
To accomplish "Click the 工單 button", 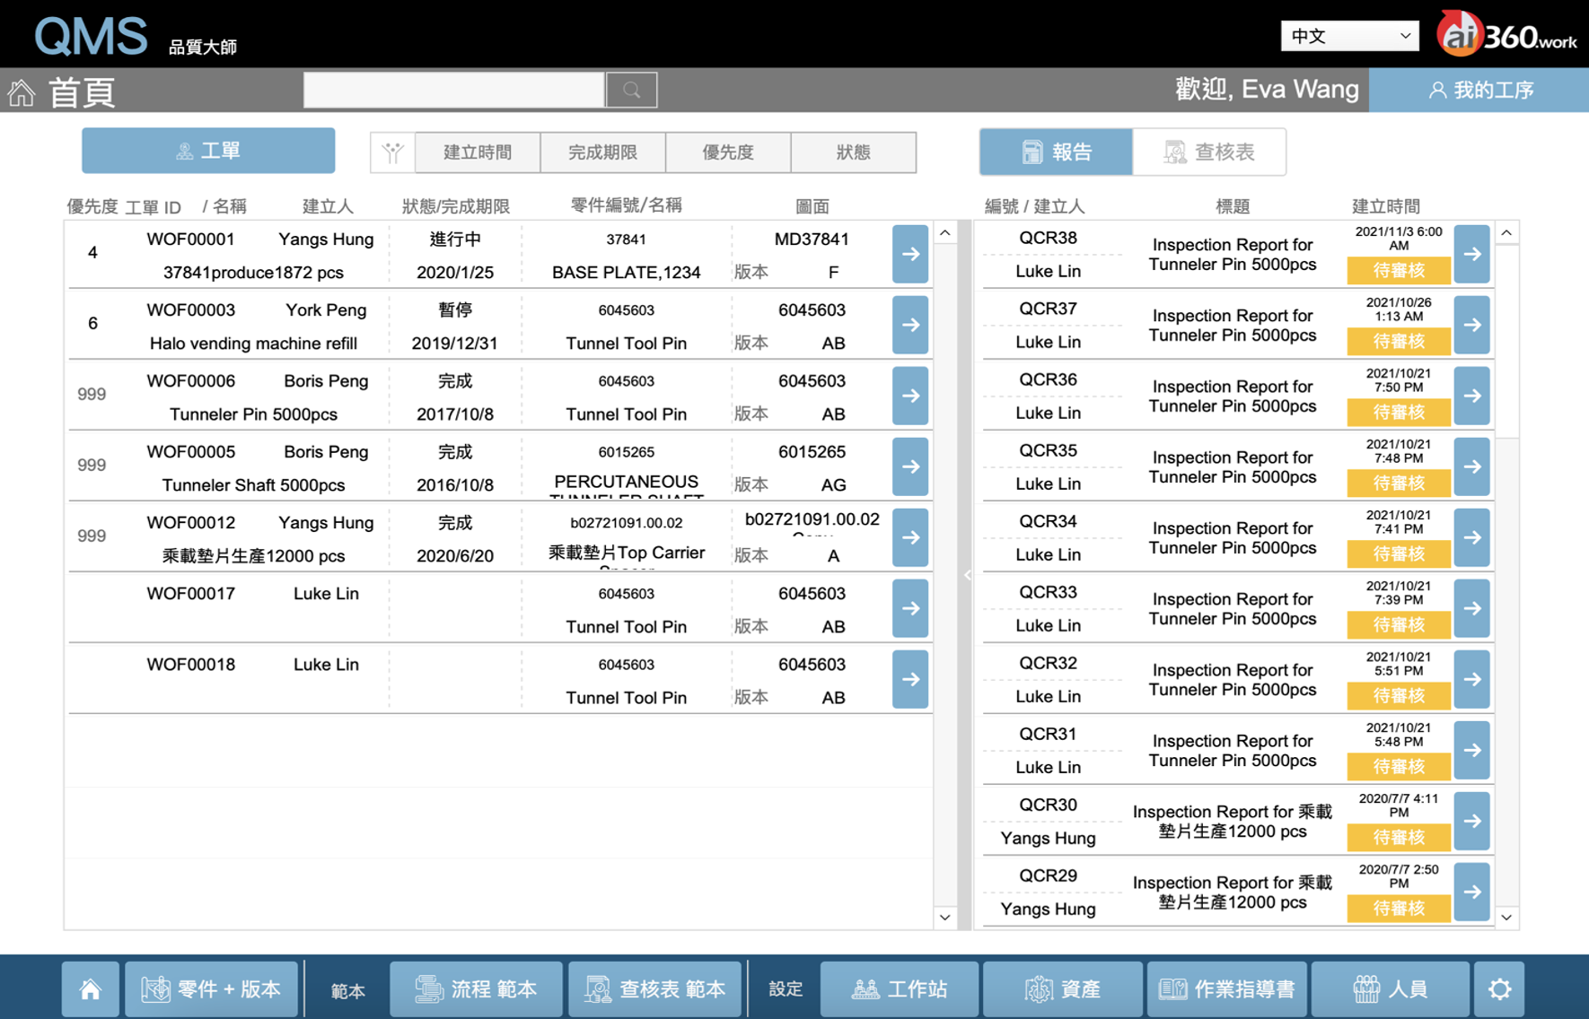I will click(208, 151).
